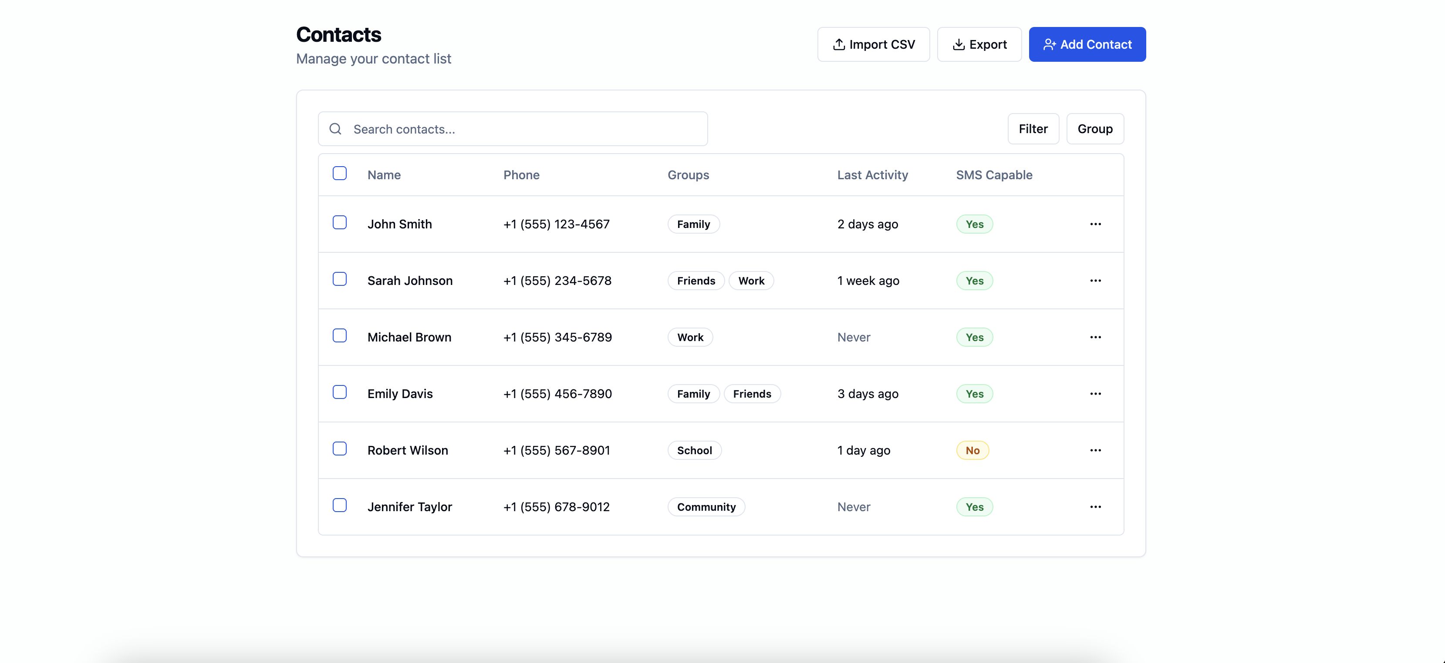Screen dimensions: 1445x663
Task: Open Jennifer Taylor's more actions menu
Action: 1095,507
